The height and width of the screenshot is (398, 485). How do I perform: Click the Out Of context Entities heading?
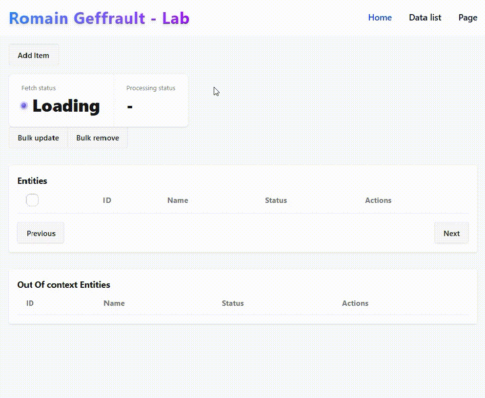point(64,285)
